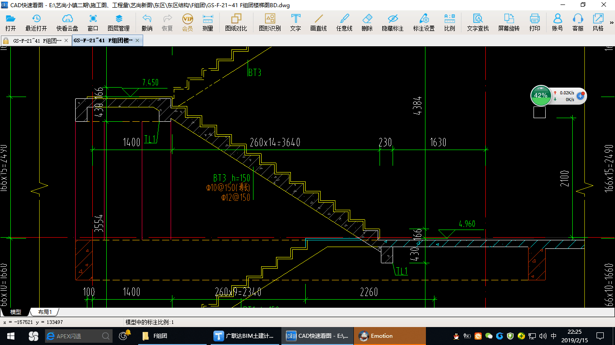This screenshot has width=615, height=345.
Task: Contact 客服 customer service
Action: coord(578,22)
